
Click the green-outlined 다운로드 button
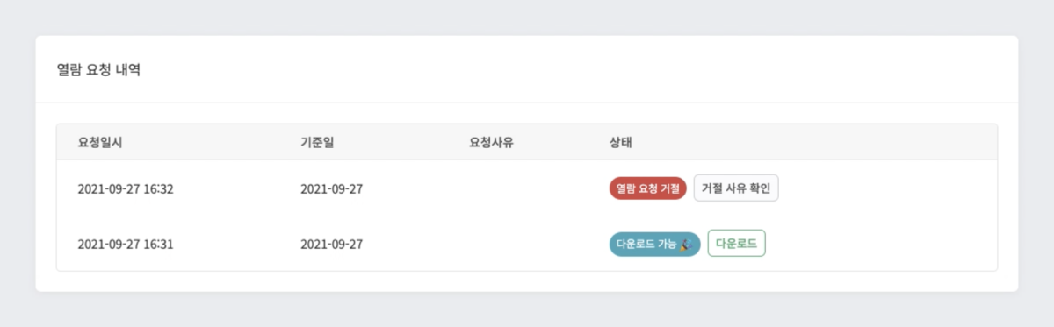click(x=736, y=244)
